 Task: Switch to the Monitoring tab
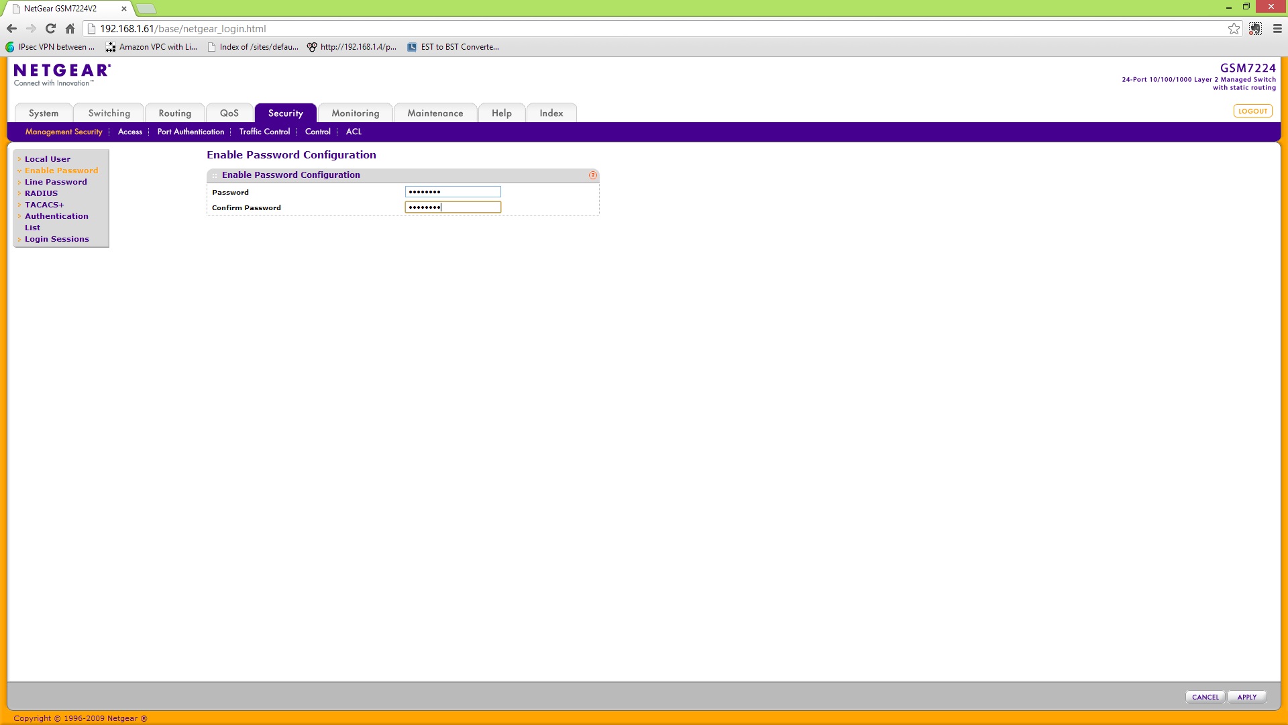(x=355, y=113)
